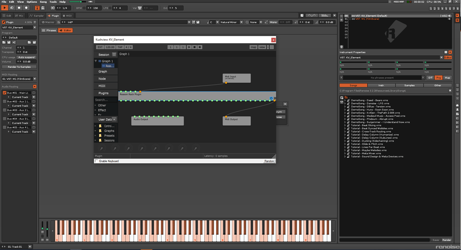Enable the Plugin checkbox
This screenshot has height=250, width=461.
[4, 22]
